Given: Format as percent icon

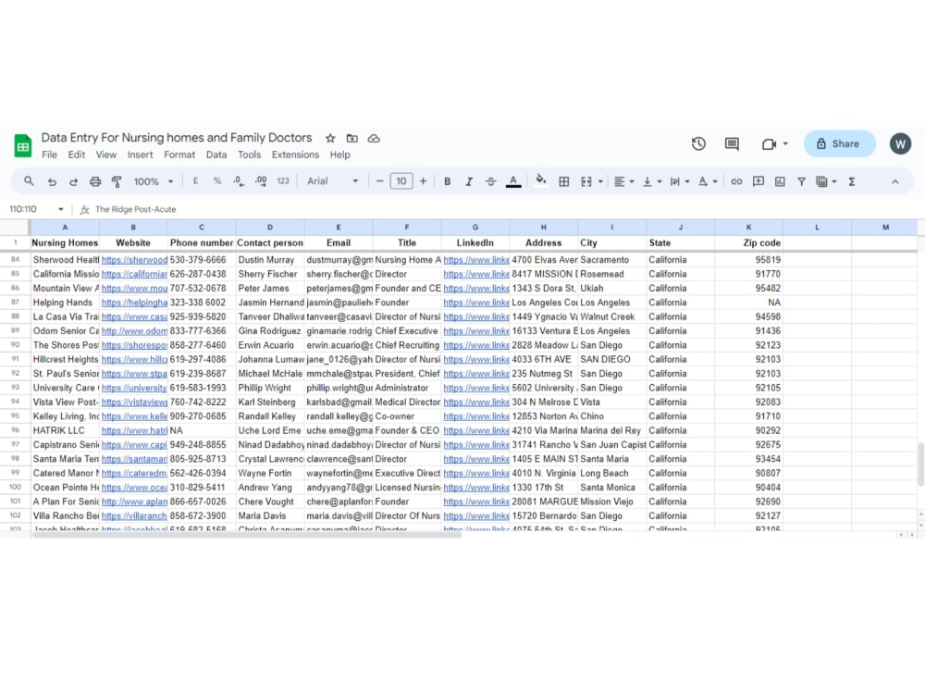Looking at the screenshot, I should (217, 181).
